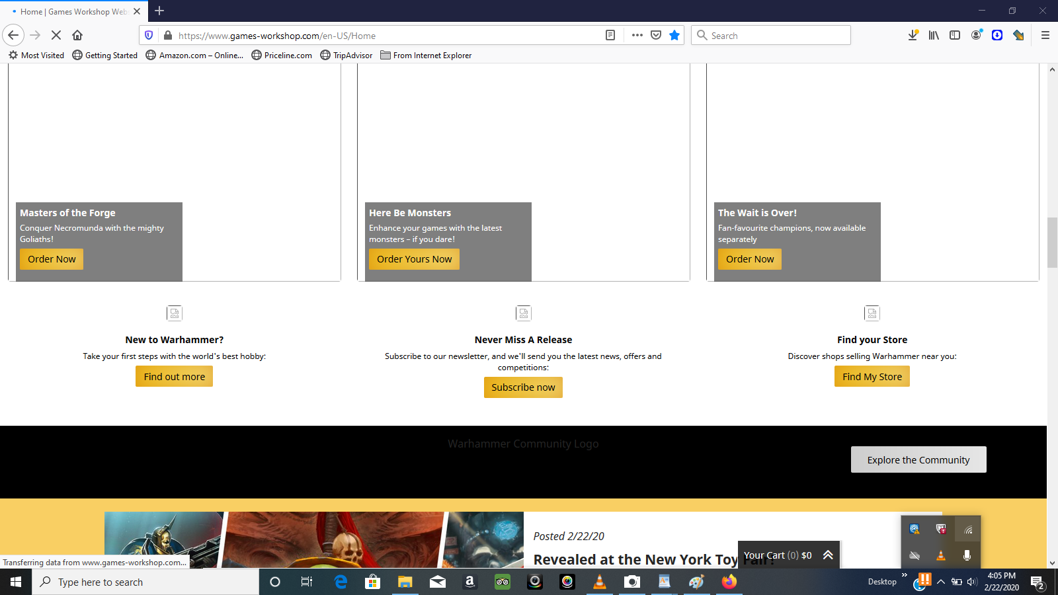The image size is (1058, 595).
Task: Open the Windows Start menu
Action: 16,582
